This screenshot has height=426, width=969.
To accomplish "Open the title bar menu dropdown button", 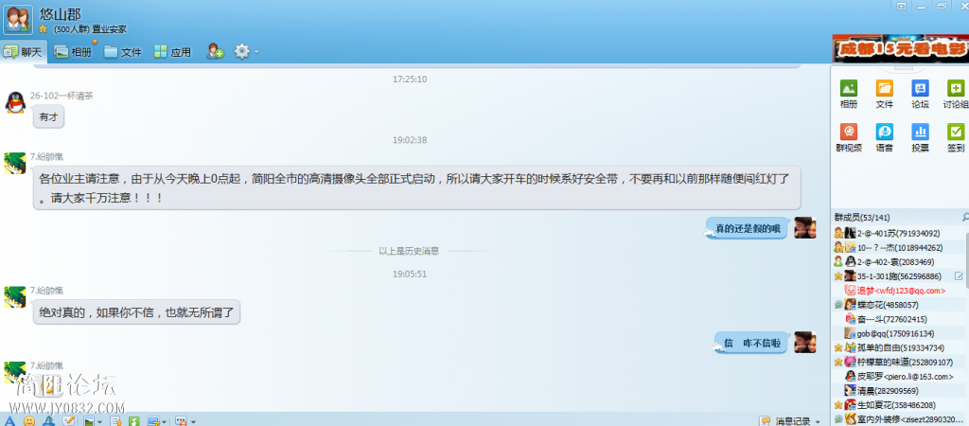I will (x=901, y=6).
